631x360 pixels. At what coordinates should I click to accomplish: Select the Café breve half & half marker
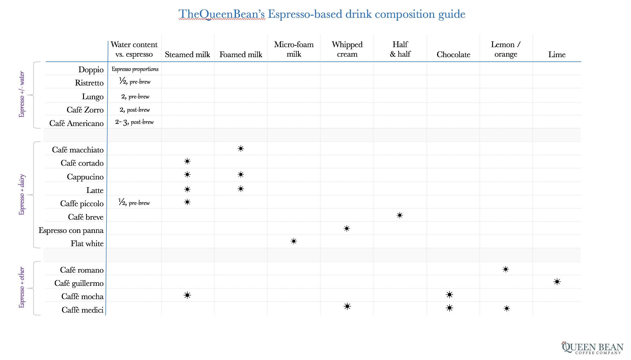pyautogui.click(x=400, y=215)
